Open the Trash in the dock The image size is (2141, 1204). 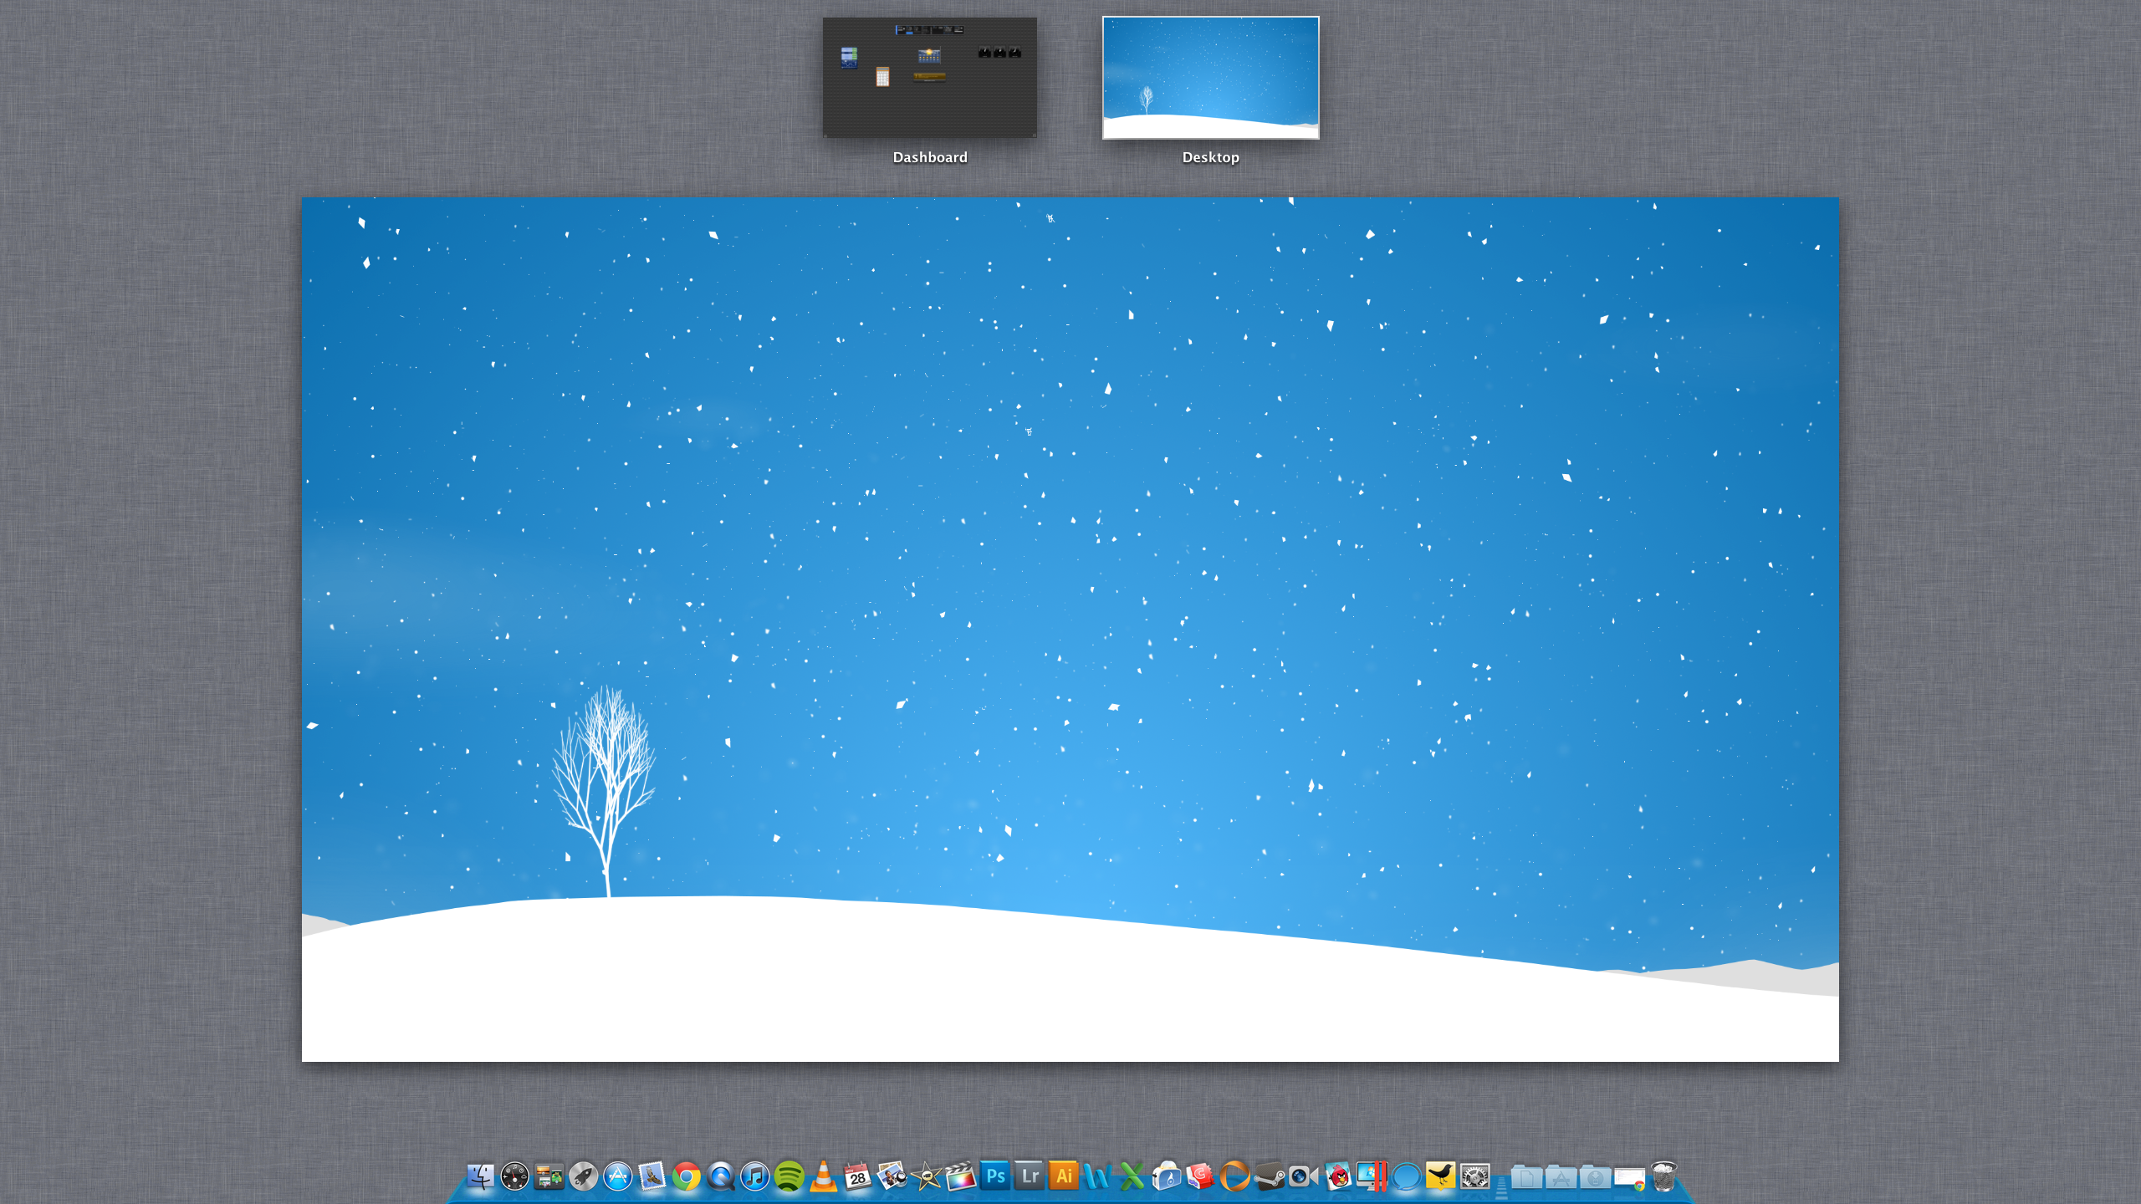click(x=1664, y=1176)
